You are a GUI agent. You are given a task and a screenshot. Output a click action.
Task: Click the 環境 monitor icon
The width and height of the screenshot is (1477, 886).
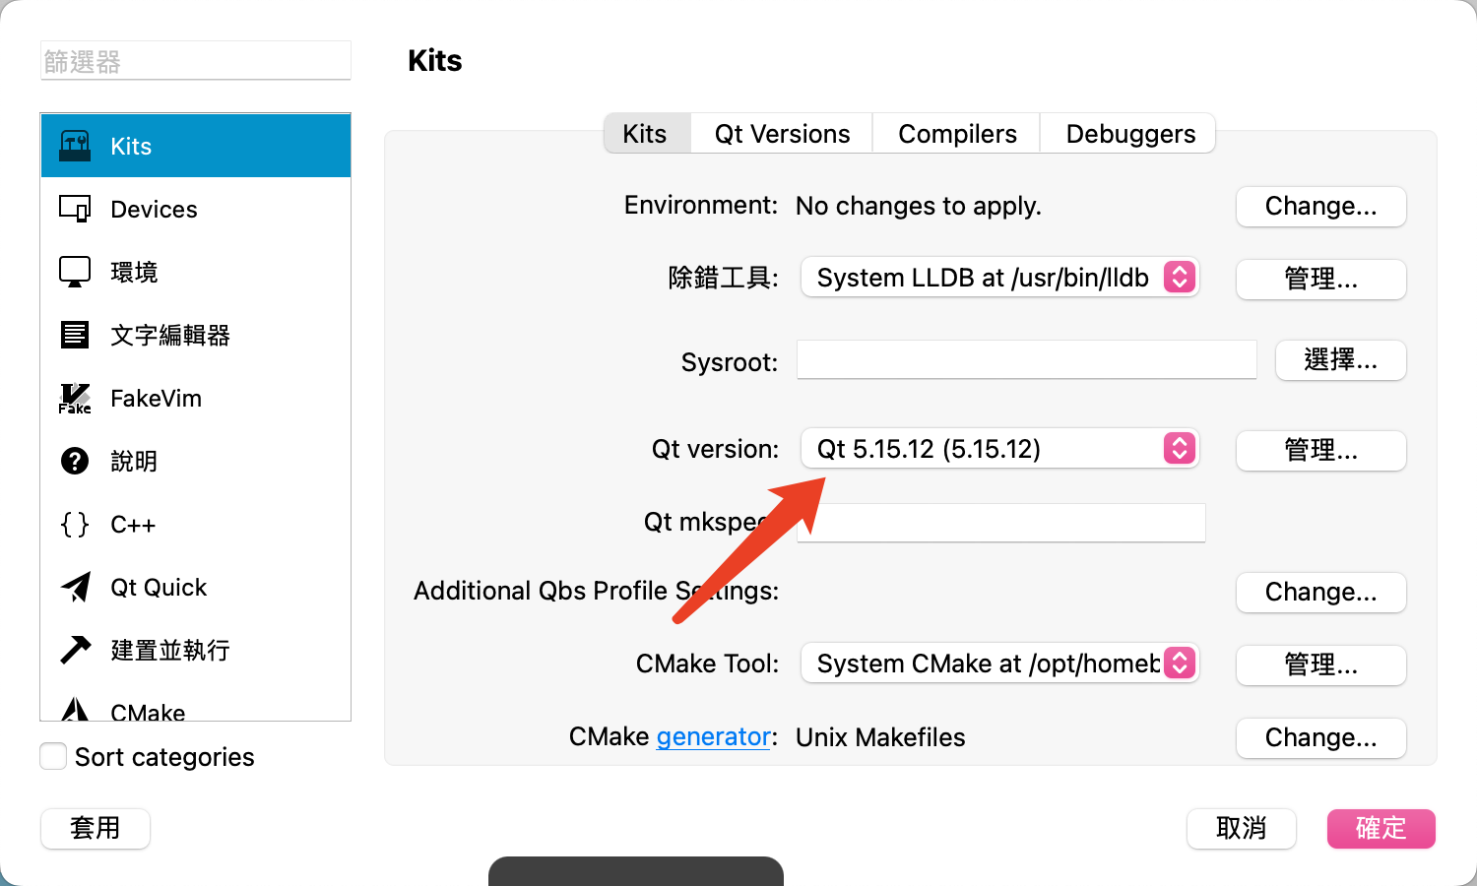[x=75, y=272]
